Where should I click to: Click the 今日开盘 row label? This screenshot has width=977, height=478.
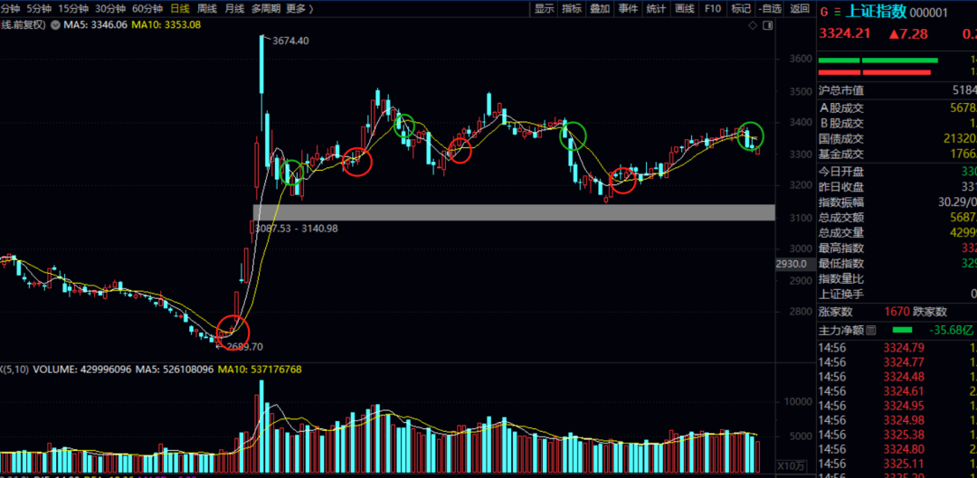(841, 171)
